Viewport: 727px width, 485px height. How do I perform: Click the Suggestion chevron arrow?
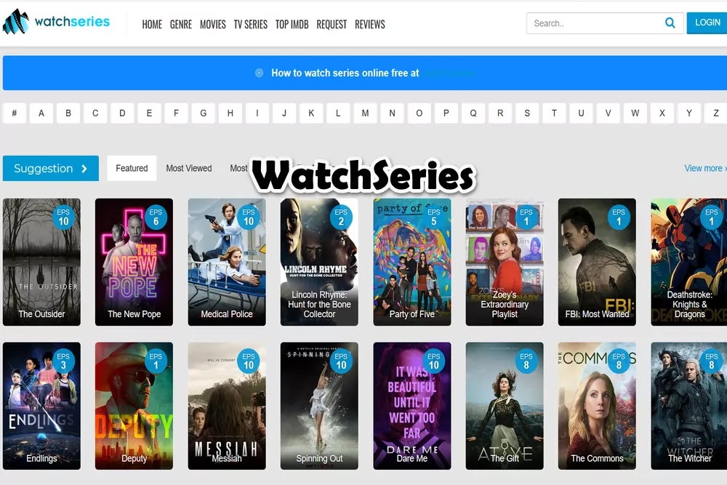tap(84, 169)
